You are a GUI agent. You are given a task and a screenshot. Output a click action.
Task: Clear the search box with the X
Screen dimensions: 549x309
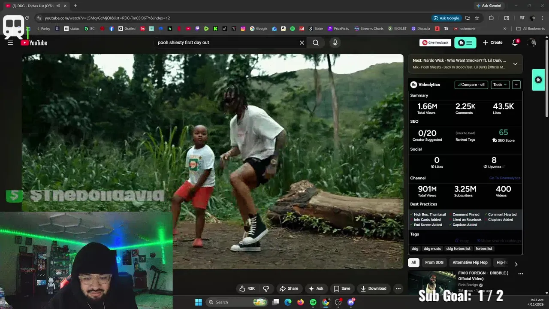[302, 42]
